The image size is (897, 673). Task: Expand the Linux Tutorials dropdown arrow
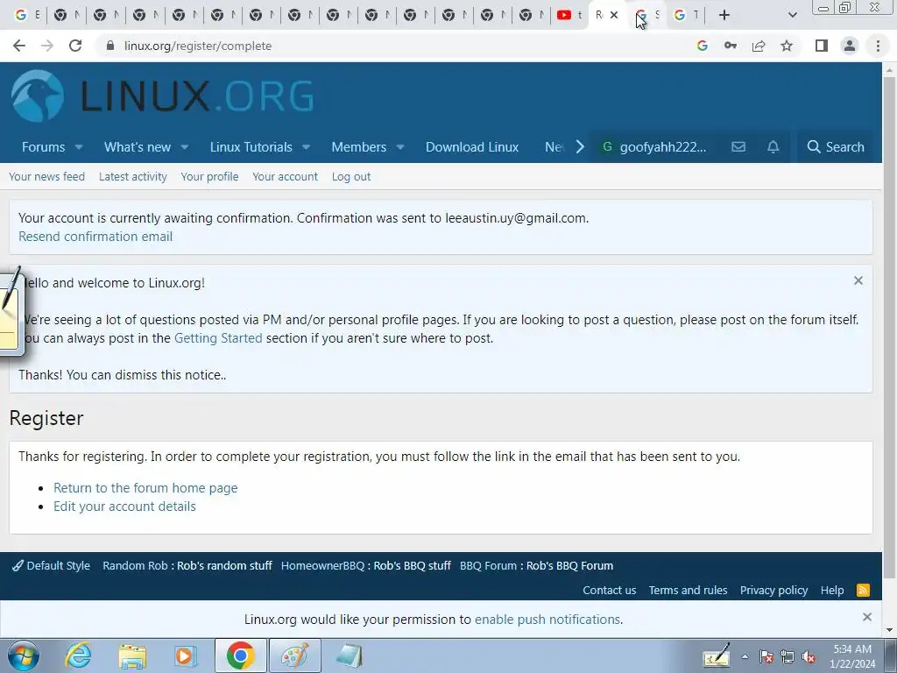click(306, 147)
